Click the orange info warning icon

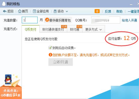click(50, 55)
